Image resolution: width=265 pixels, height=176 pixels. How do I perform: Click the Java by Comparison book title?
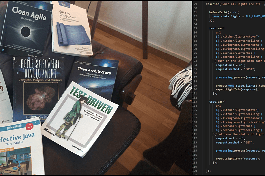tap(68, 15)
